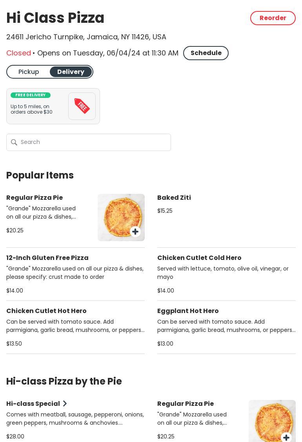Select 12-Inch Gluten Free Pizza
Viewport: 302px width, 442px height.
pos(47,258)
